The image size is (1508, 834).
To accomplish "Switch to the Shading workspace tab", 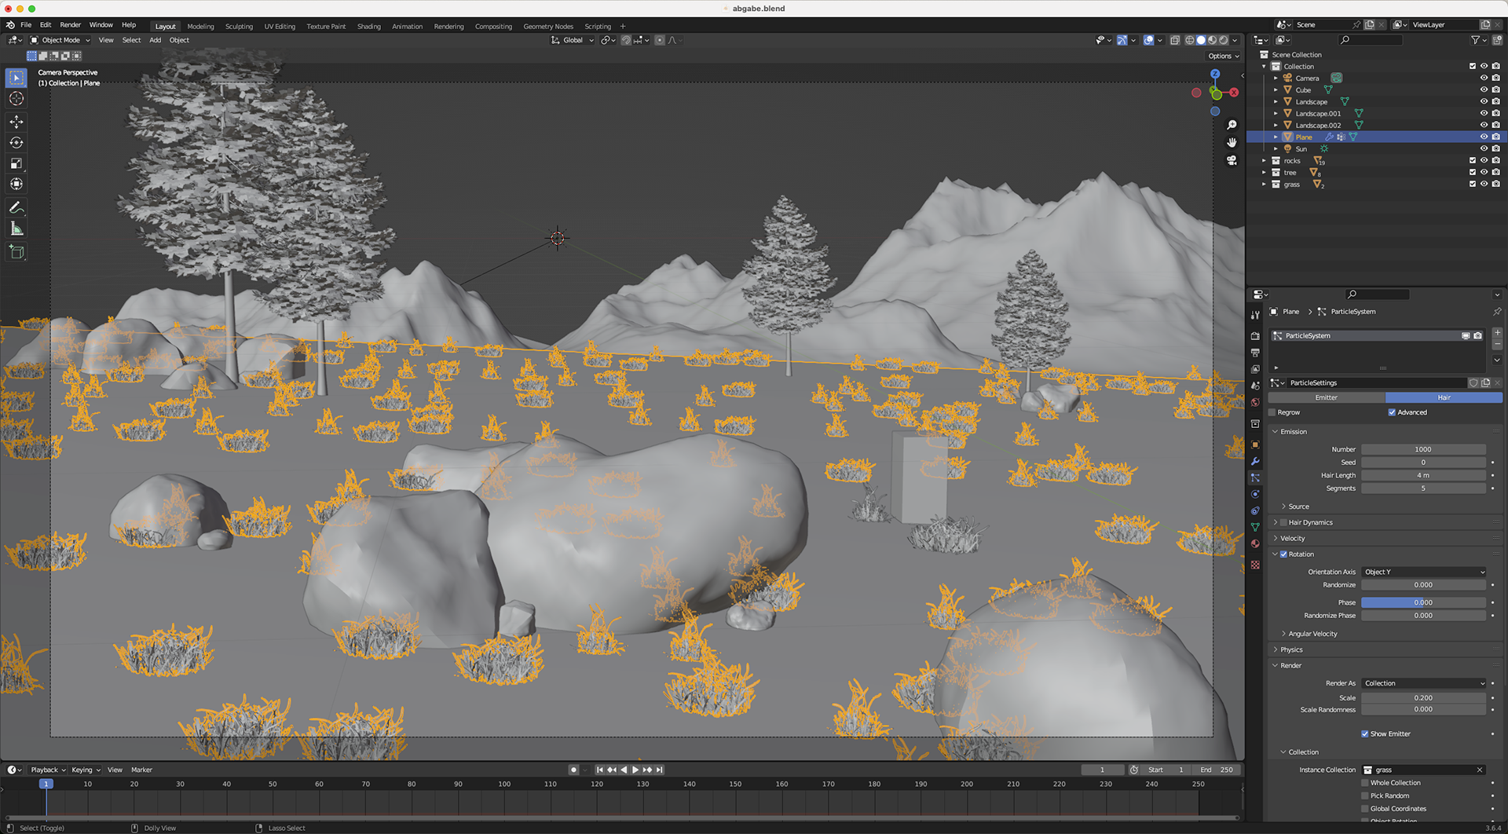I will tap(368, 27).
